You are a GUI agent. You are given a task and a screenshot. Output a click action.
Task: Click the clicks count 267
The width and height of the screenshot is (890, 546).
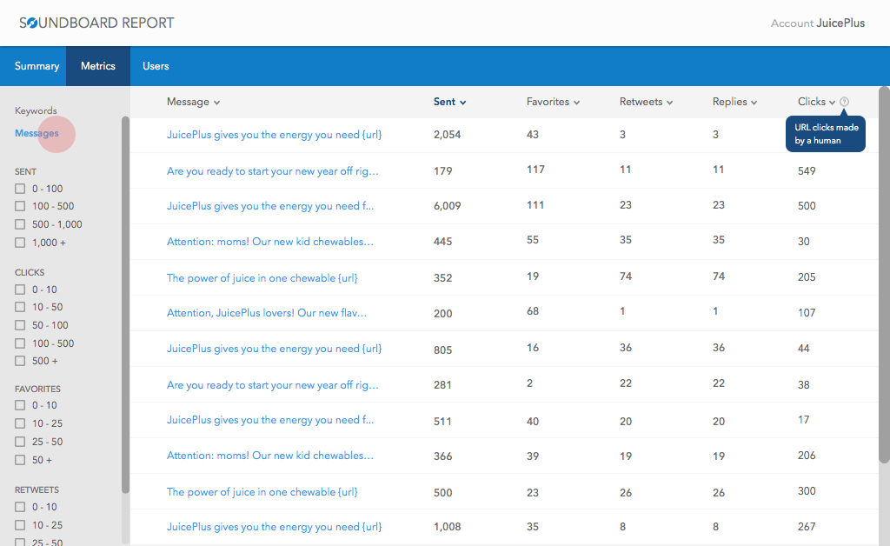[x=807, y=527]
